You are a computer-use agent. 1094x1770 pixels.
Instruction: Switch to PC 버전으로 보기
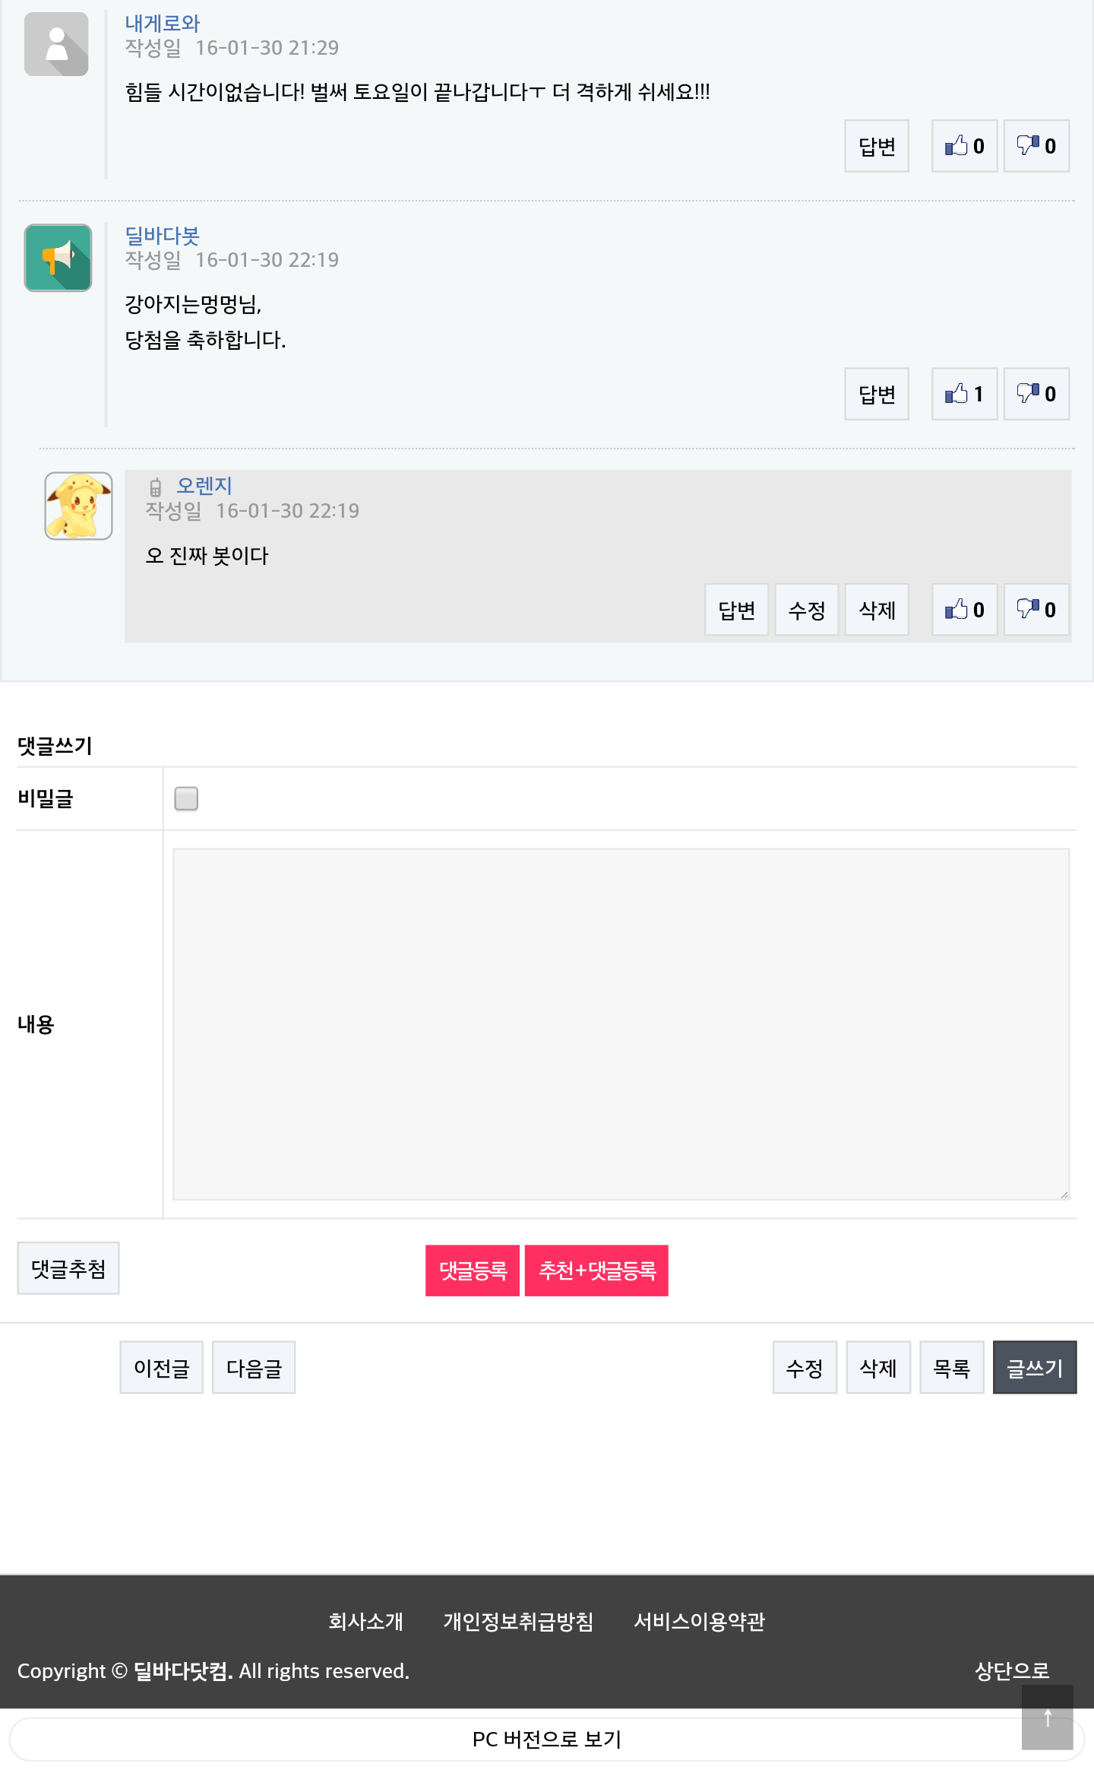pos(546,1739)
